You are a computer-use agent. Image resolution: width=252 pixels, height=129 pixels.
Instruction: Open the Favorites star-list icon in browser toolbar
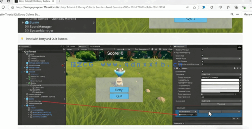click(228, 7)
